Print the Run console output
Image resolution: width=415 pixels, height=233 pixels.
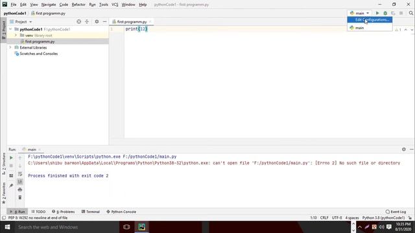(x=20, y=190)
